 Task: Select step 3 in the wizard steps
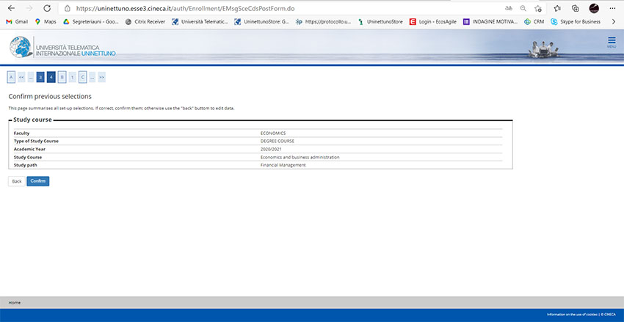point(41,77)
